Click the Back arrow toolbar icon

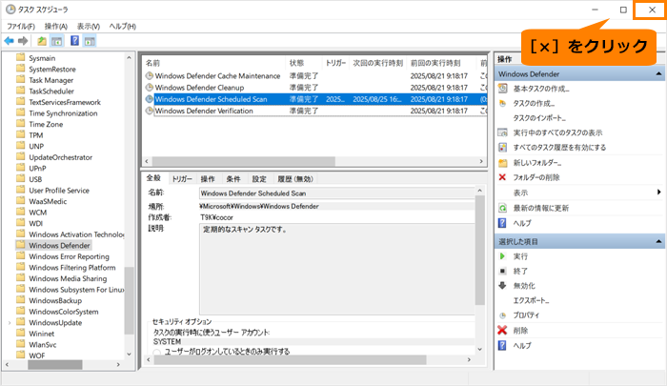[x=9, y=41]
